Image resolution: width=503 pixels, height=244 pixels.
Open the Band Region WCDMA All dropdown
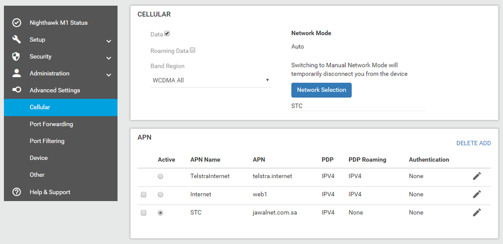pyautogui.click(x=211, y=80)
